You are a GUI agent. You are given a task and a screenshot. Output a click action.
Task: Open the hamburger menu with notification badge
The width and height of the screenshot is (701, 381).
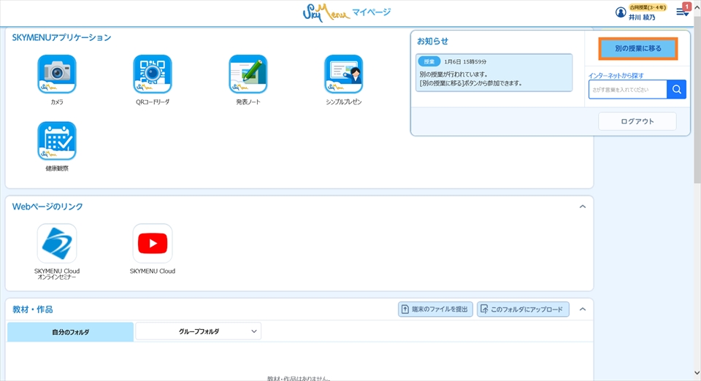point(682,12)
